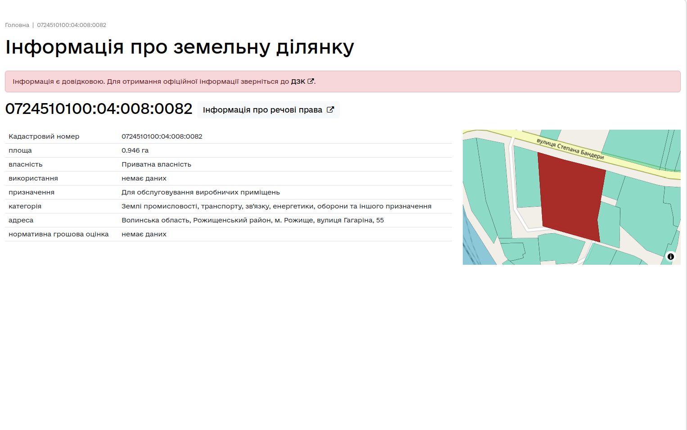The image size is (687, 430).
Task: Click the вулиця Степана Бандери street label
Action: click(x=570, y=149)
